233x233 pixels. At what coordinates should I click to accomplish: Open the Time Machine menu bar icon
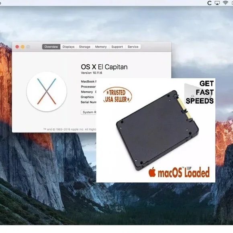click(209, 3)
